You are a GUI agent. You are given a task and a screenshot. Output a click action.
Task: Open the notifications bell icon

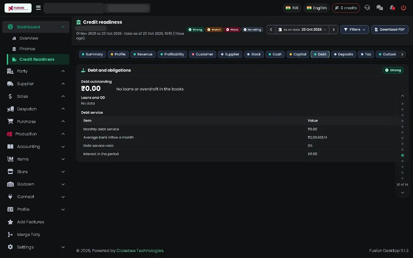click(x=392, y=8)
